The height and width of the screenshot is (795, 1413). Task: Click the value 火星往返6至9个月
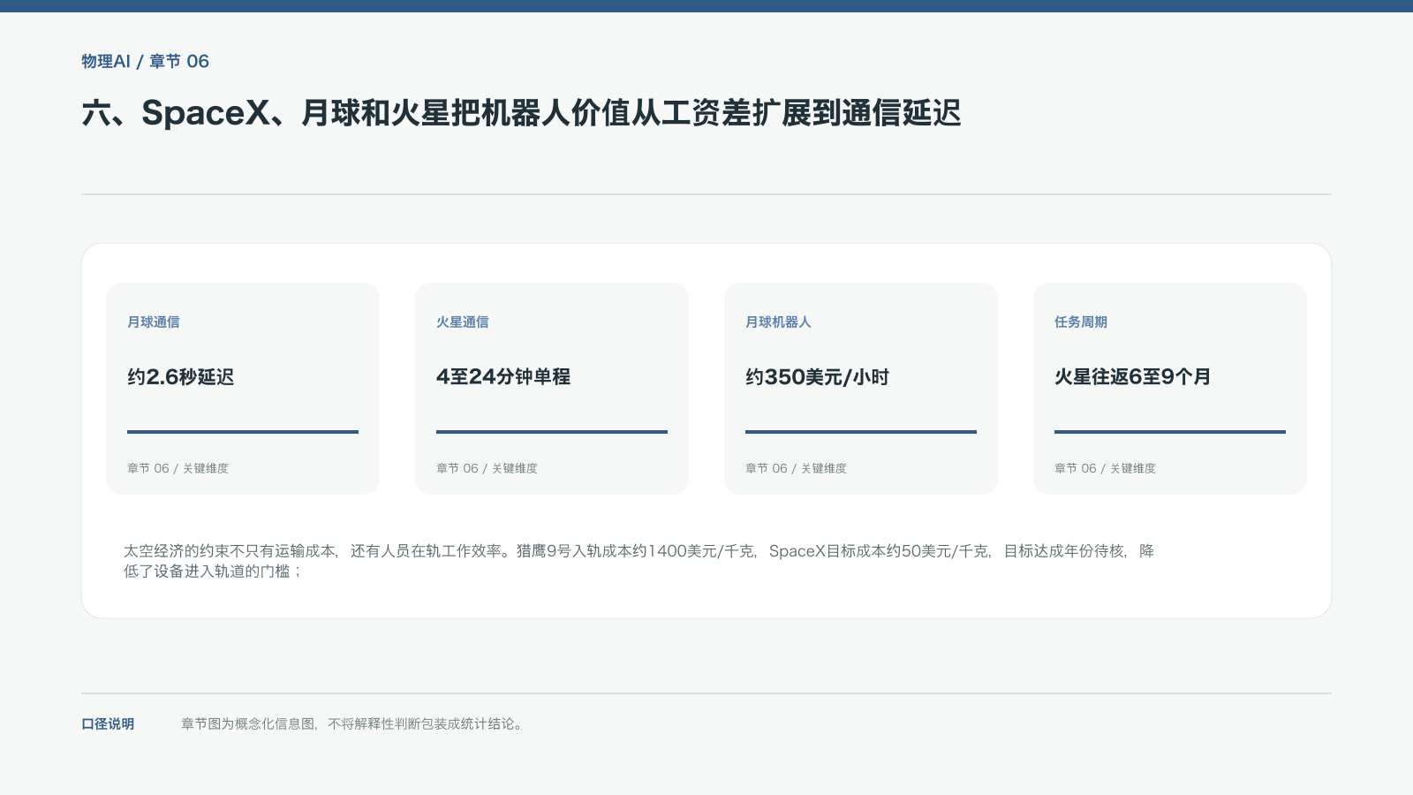[x=1132, y=377]
